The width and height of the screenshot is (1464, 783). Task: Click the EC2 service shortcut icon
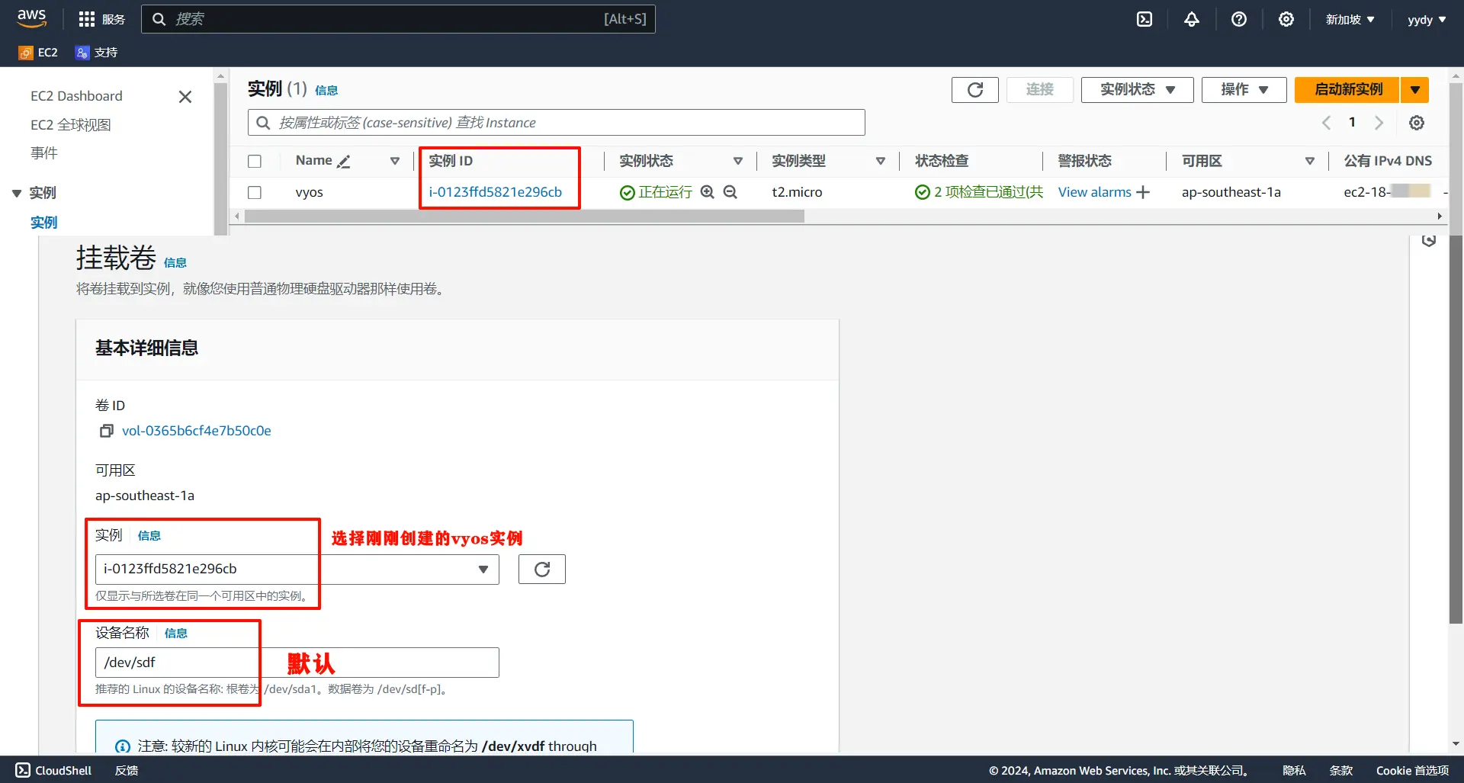[26, 53]
